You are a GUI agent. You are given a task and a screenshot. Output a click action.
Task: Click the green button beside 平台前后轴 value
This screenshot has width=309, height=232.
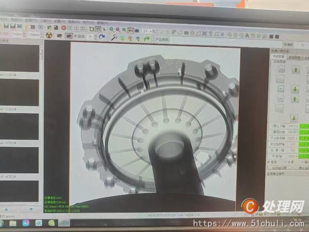click(x=304, y=138)
